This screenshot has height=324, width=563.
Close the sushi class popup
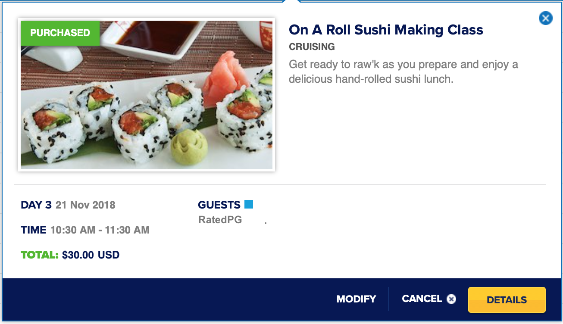pos(545,18)
